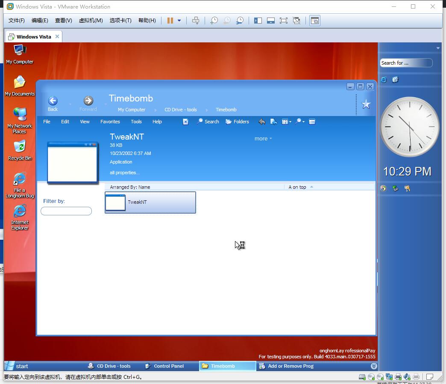Open the VMware 帮助(H) menu

147,21
